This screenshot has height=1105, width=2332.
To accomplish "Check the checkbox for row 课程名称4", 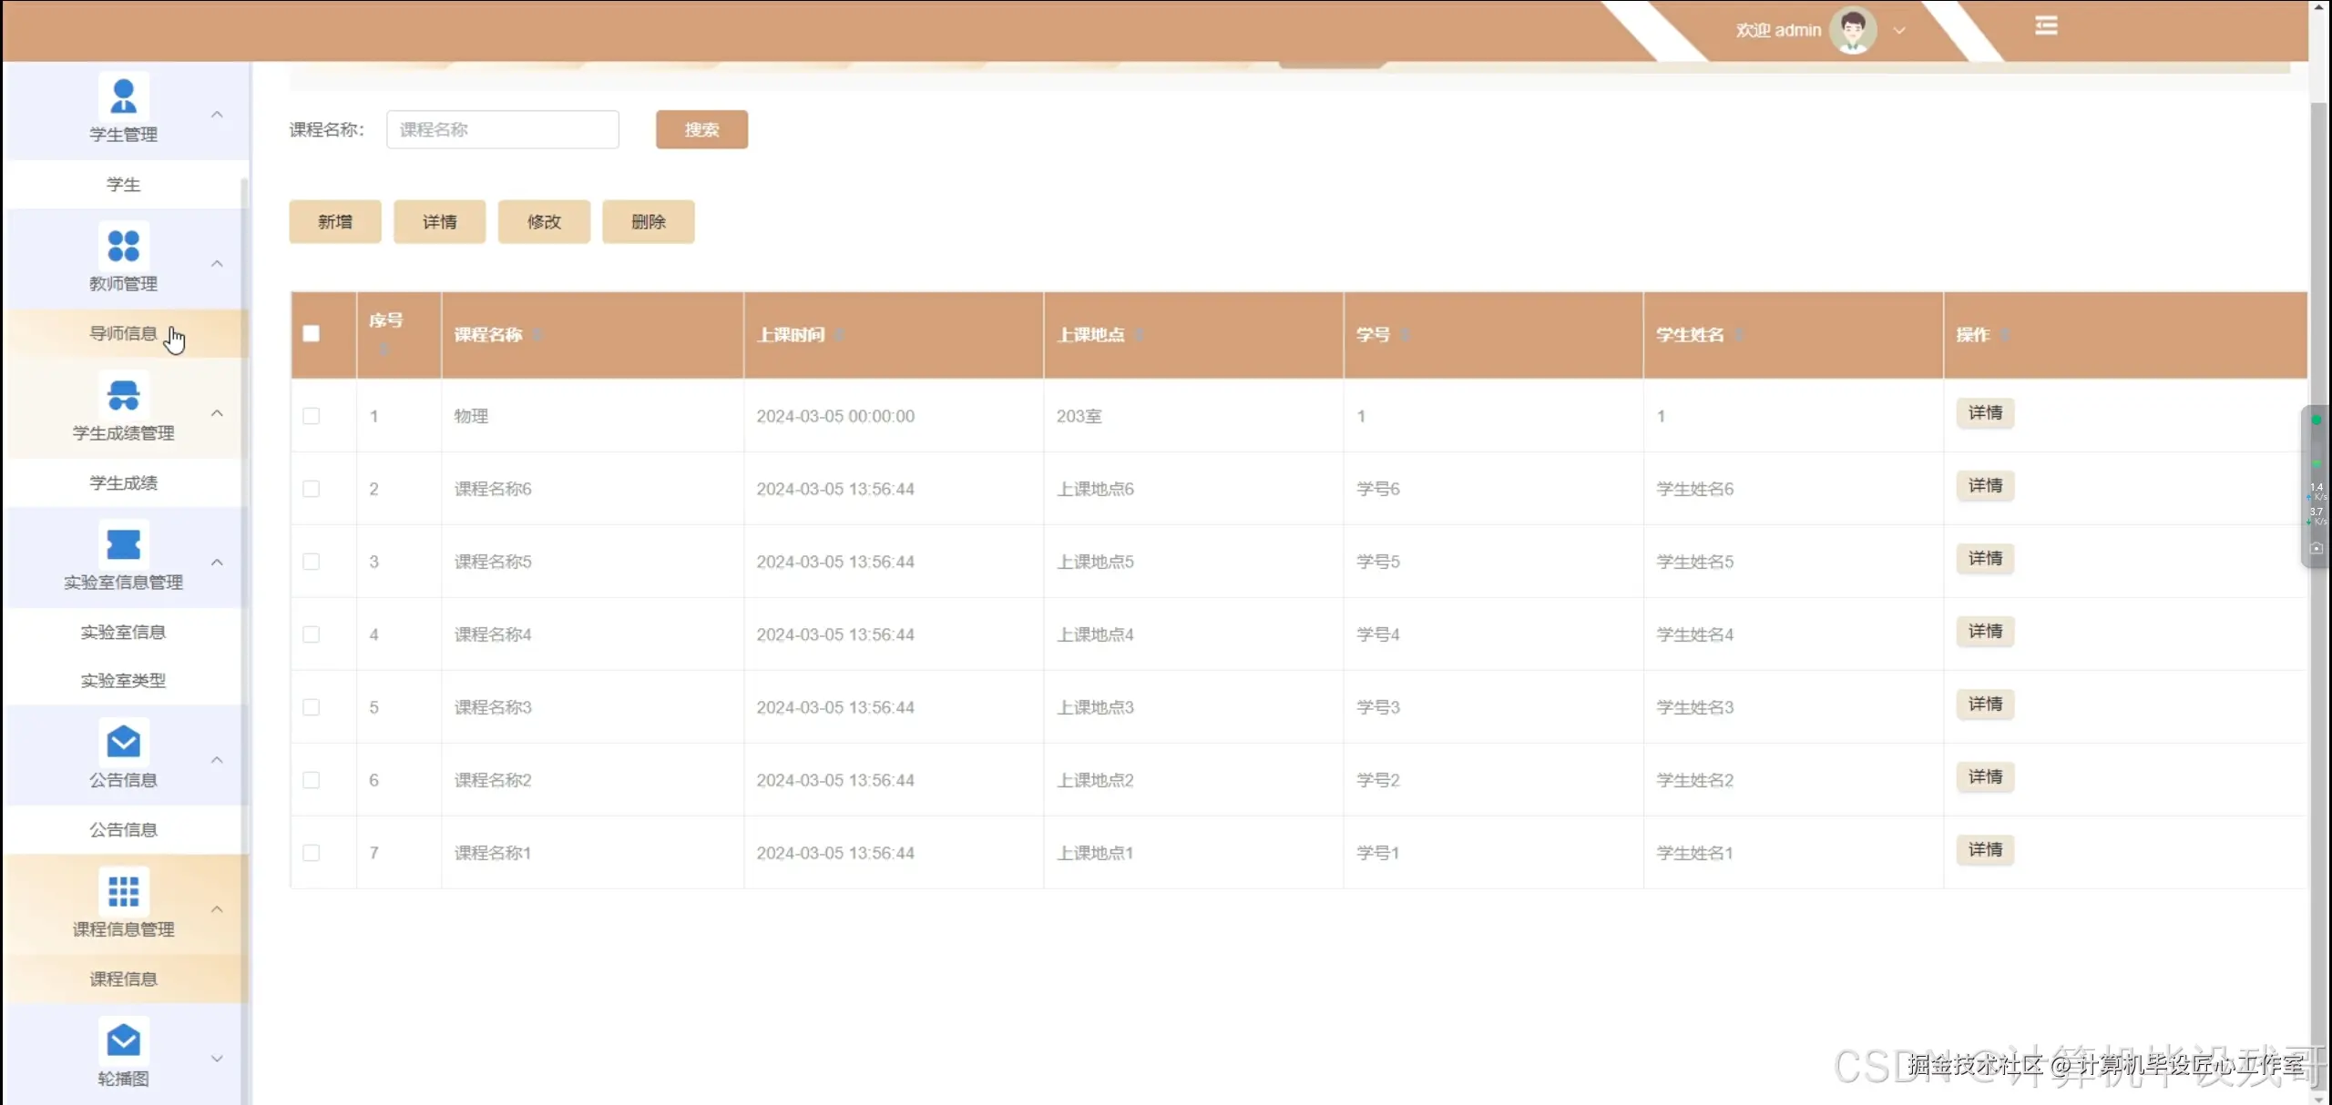I will (312, 634).
